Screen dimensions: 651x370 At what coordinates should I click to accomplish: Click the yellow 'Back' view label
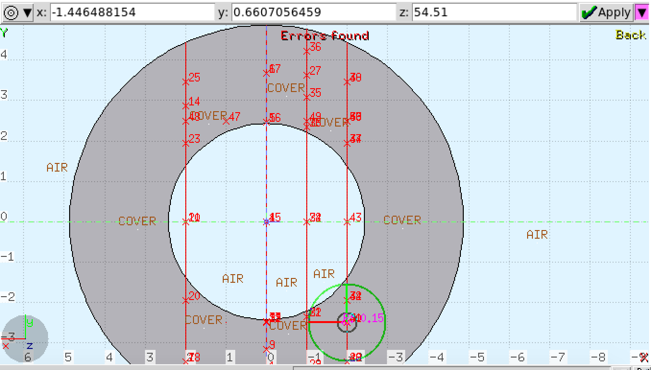pyautogui.click(x=630, y=35)
